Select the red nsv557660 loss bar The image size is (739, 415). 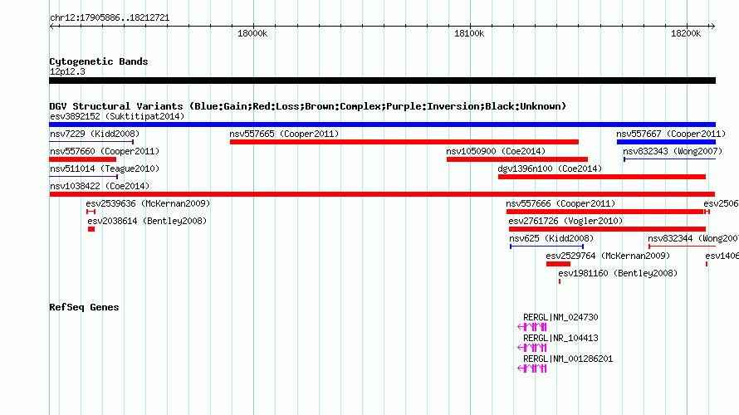pyautogui.click(x=82, y=159)
